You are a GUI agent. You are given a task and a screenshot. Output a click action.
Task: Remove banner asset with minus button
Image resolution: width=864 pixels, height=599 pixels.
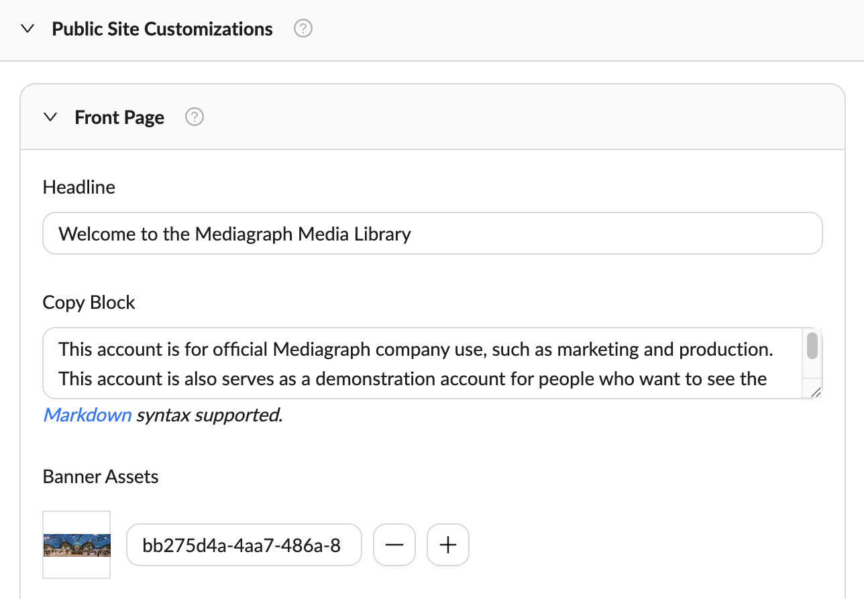point(394,545)
